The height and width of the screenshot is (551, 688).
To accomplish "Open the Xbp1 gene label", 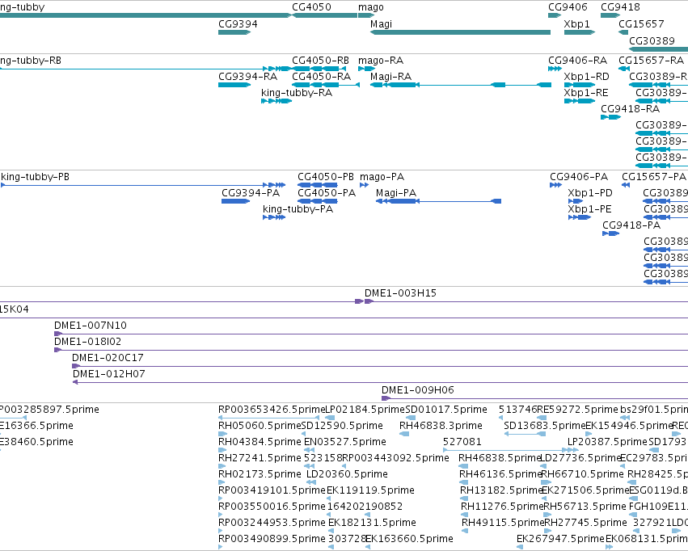I will click(577, 24).
